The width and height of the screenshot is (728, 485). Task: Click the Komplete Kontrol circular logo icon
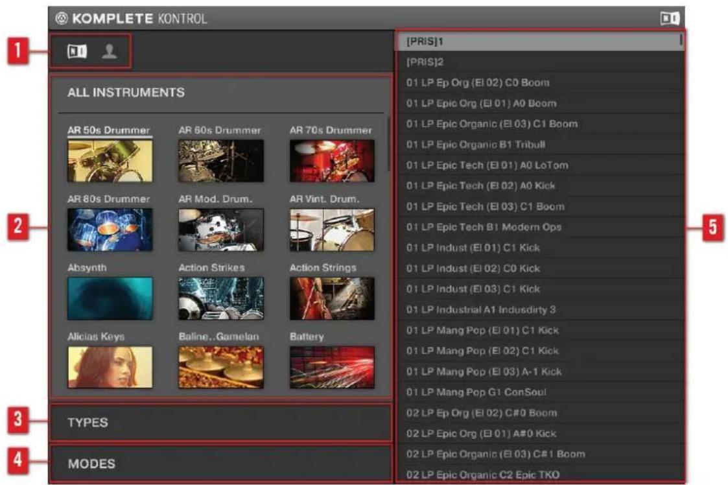point(62,18)
